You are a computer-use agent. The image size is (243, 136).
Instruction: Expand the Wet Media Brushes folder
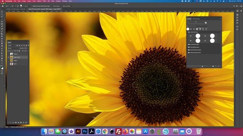(187, 47)
